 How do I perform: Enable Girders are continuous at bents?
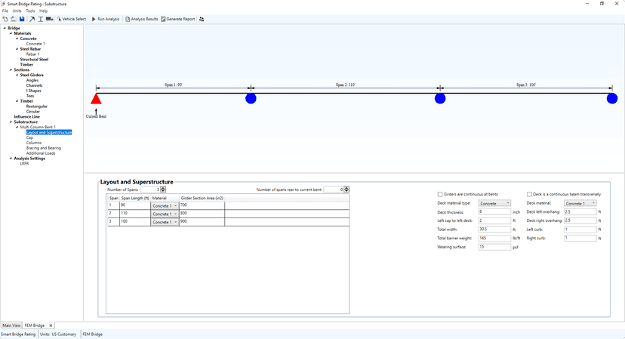[440, 194]
